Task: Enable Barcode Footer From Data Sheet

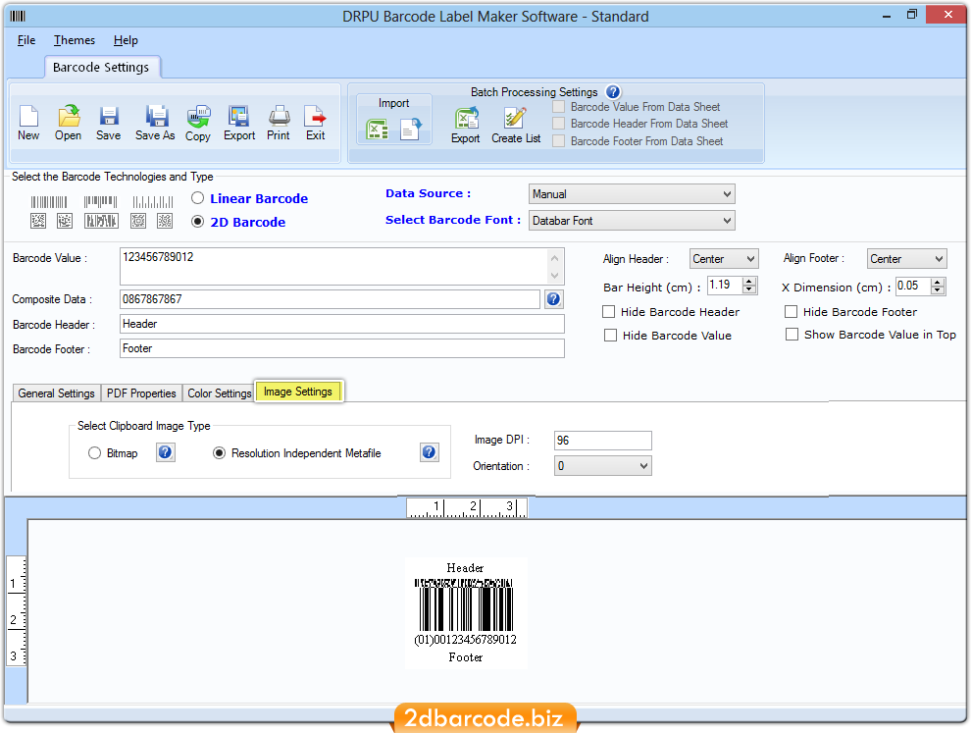Action: (559, 141)
